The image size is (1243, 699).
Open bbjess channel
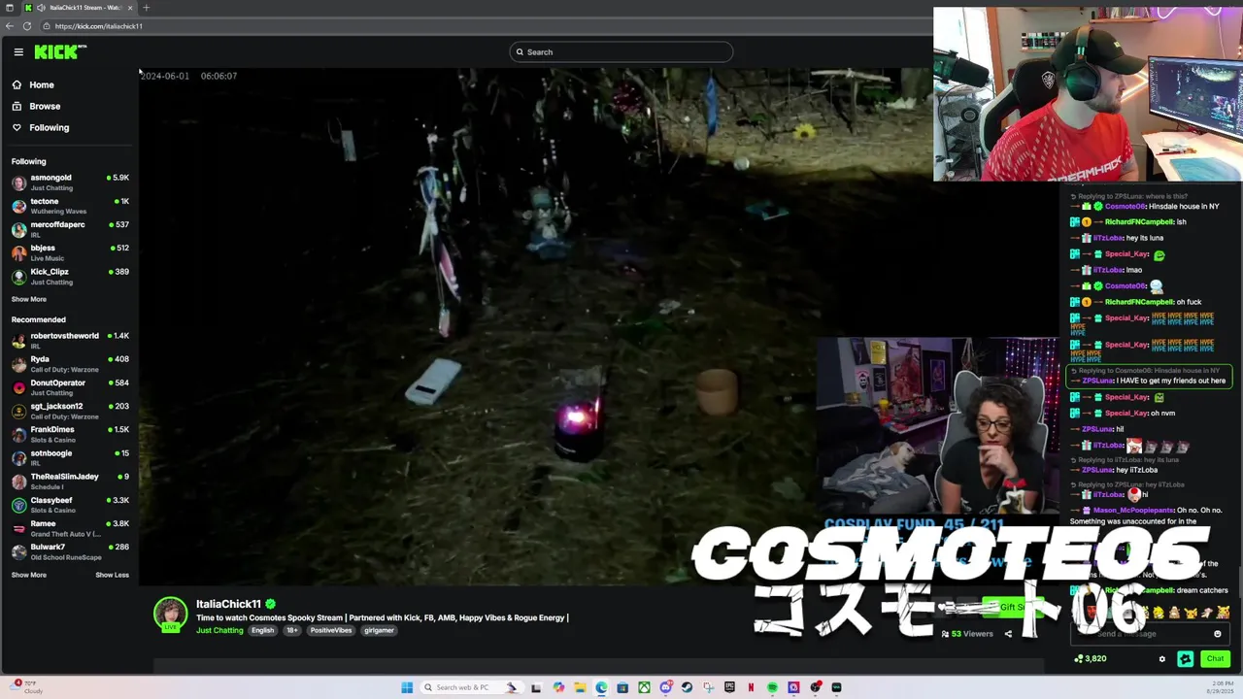(x=70, y=252)
